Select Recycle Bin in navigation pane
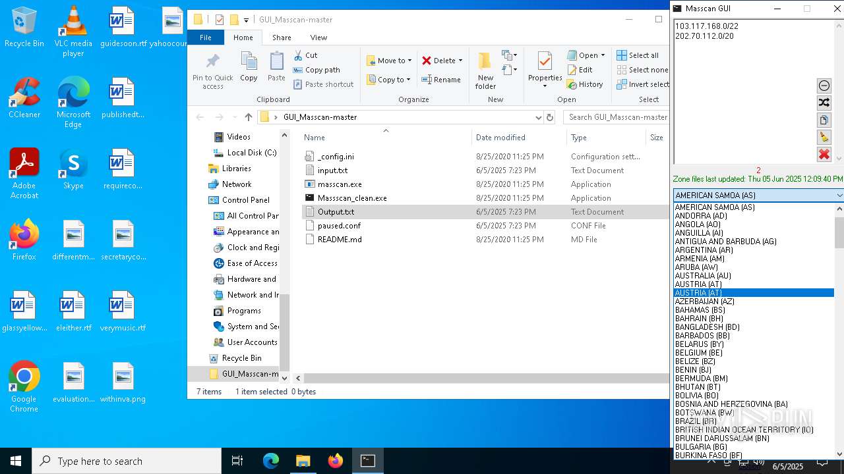This screenshot has width=844, height=474. click(x=241, y=358)
